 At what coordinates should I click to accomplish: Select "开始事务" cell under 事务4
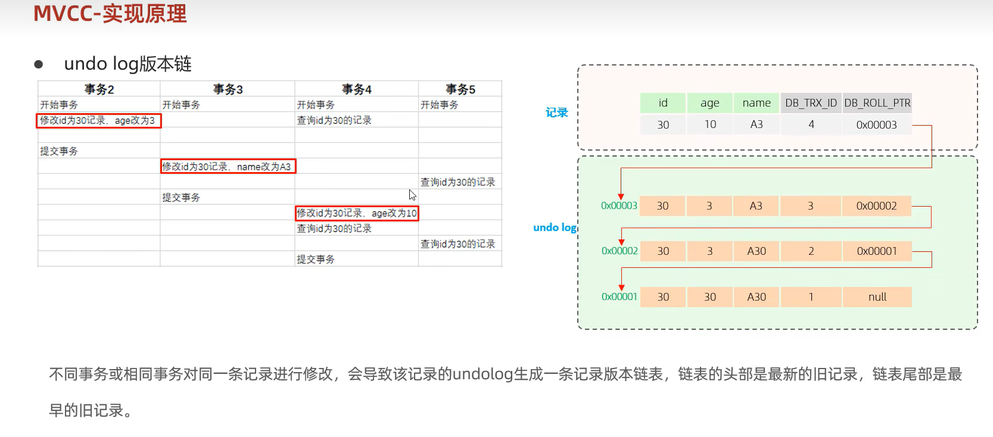click(x=356, y=105)
